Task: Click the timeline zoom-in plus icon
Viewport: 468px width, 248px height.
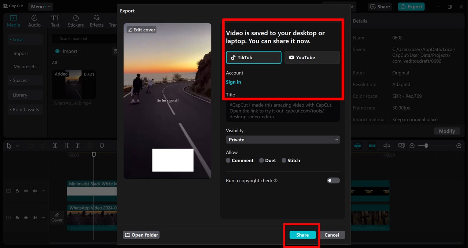Action: point(459,146)
